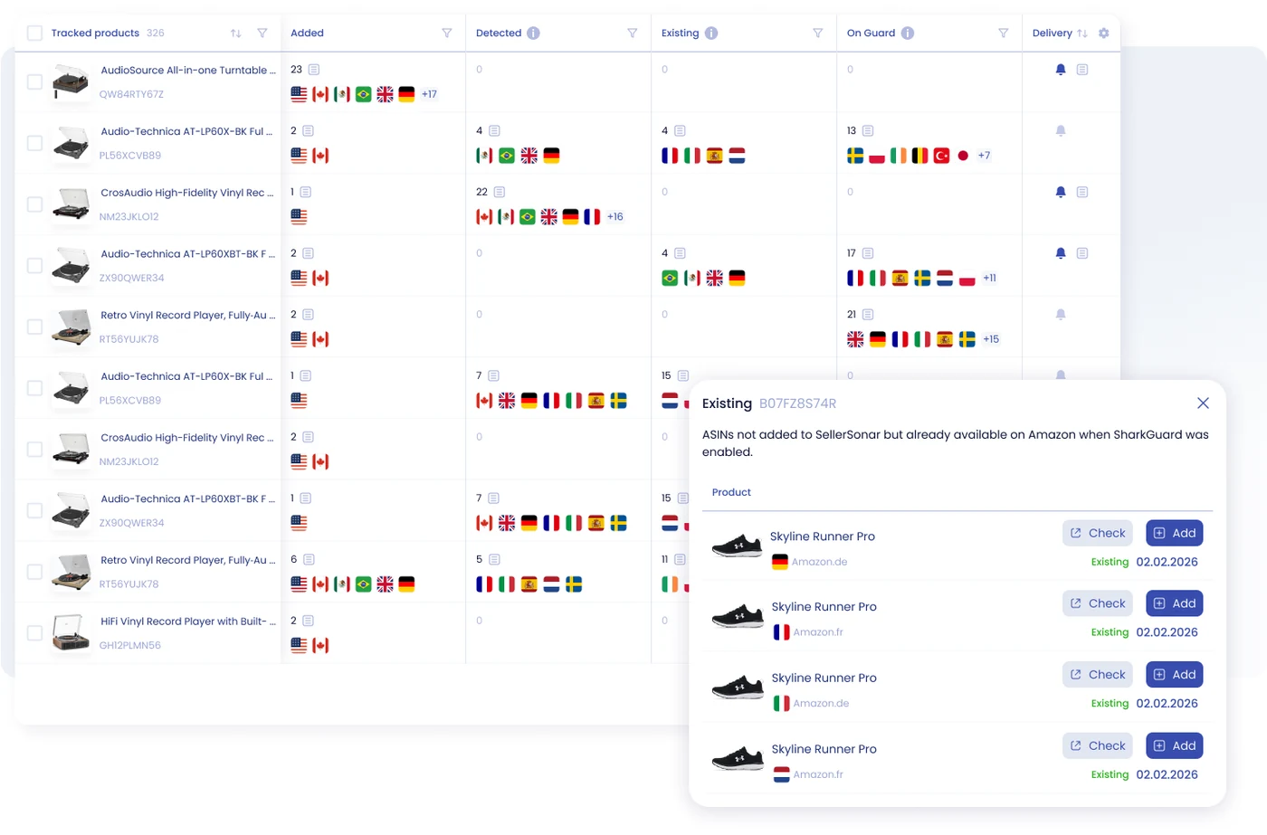
Task: Open the Detected column filter
Action: pos(633,33)
